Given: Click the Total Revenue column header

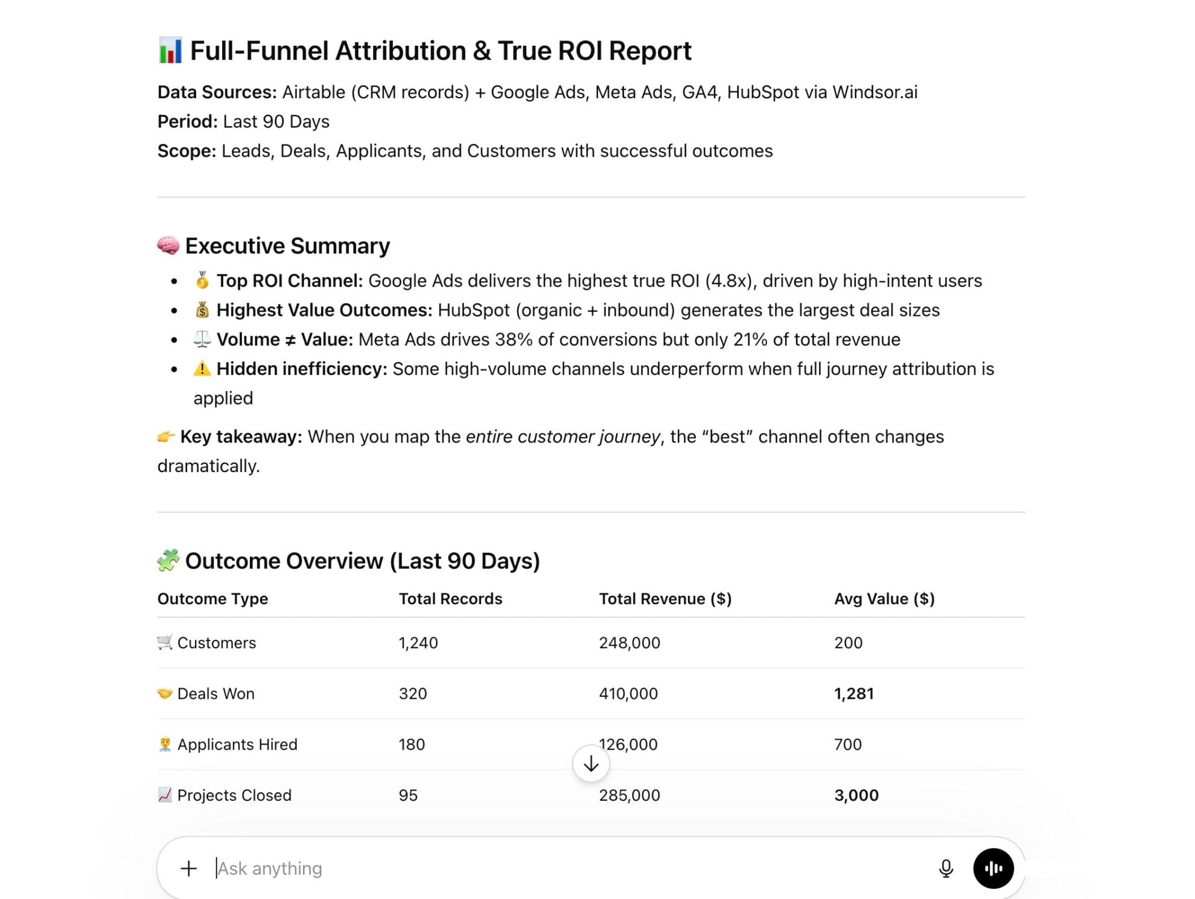Looking at the screenshot, I should [x=664, y=598].
